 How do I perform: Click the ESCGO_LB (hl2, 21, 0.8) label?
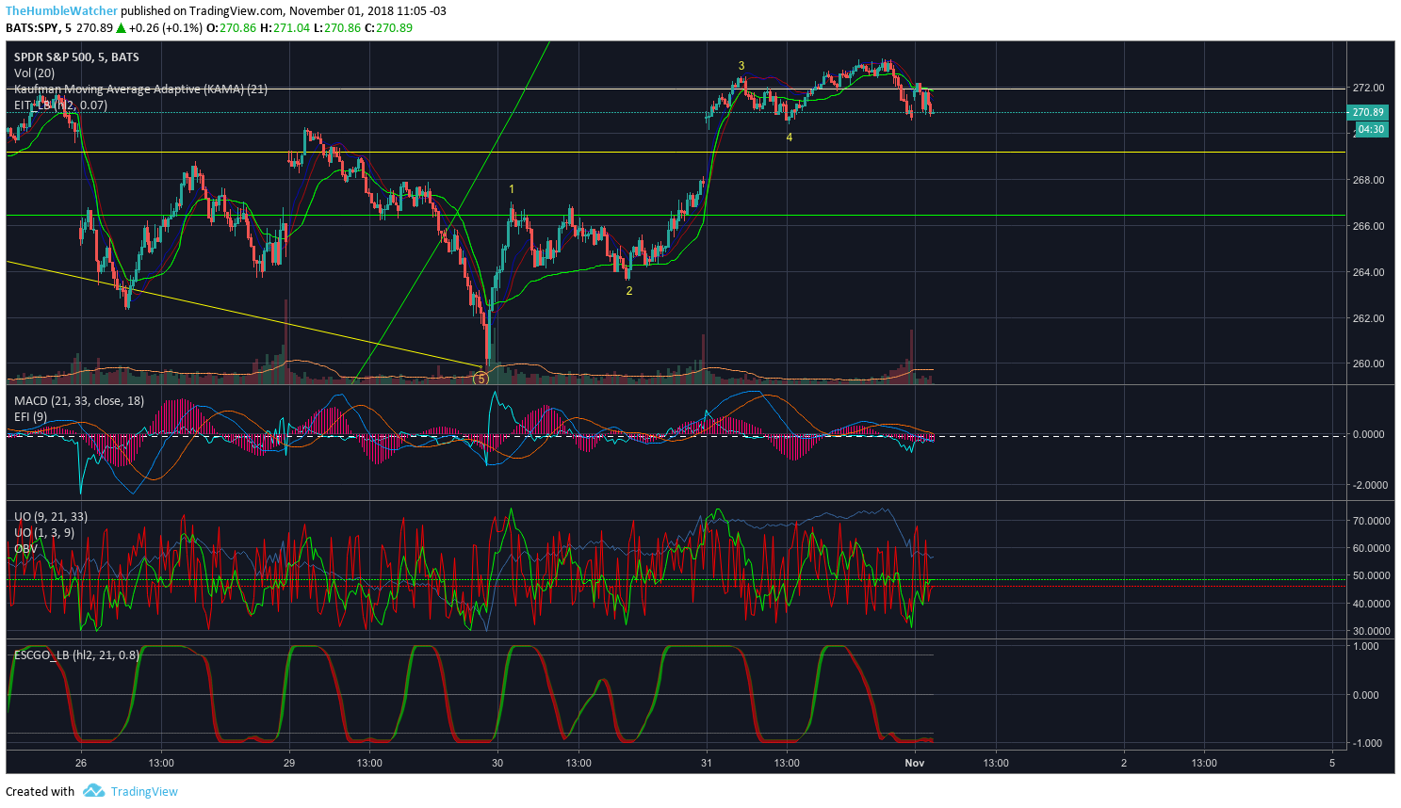click(76, 655)
